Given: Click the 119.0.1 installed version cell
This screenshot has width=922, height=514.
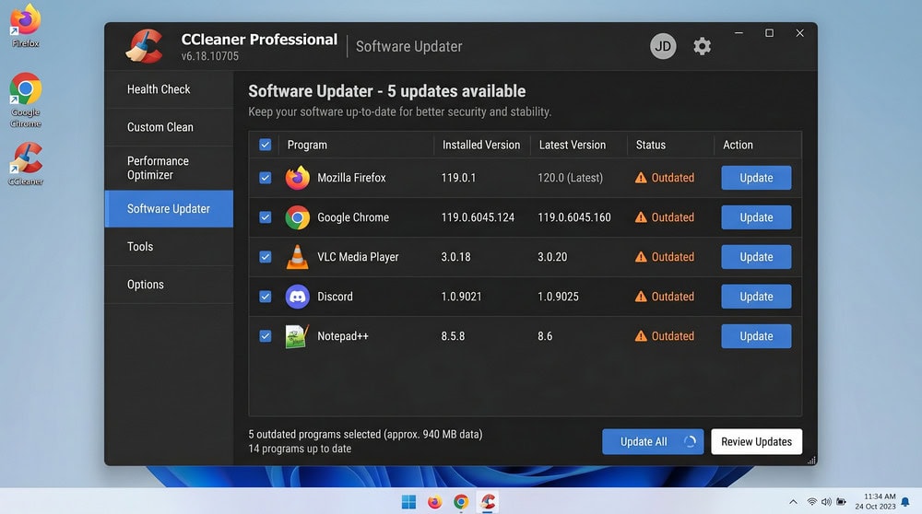Looking at the screenshot, I should (458, 178).
